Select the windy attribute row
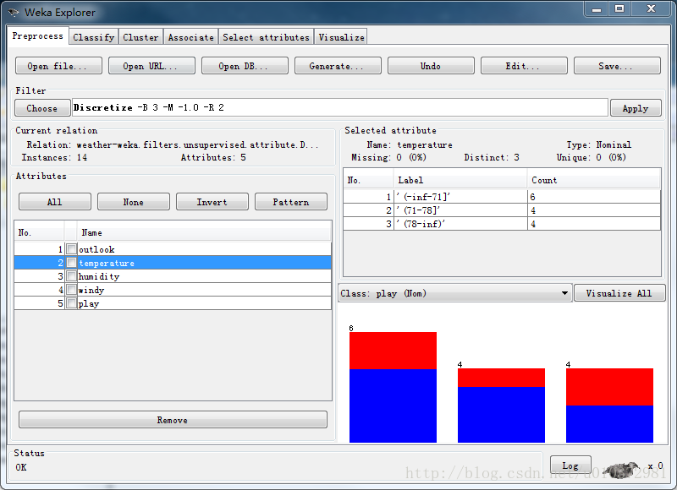This screenshot has width=677, height=490. (173, 290)
